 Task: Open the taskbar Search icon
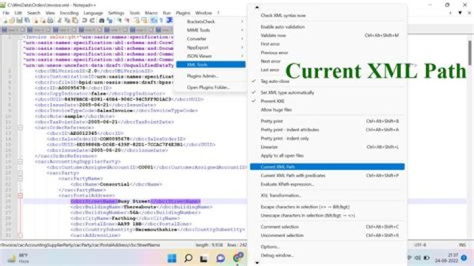pyautogui.click(x=188, y=258)
